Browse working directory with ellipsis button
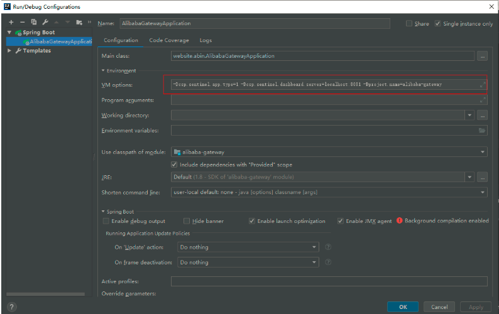 point(483,115)
